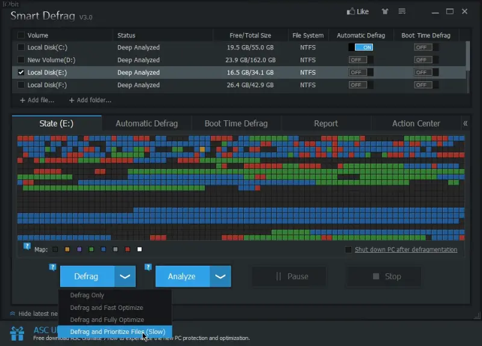The image size is (482, 346).
Task: Click the window resize grip corner
Action: 477,315
